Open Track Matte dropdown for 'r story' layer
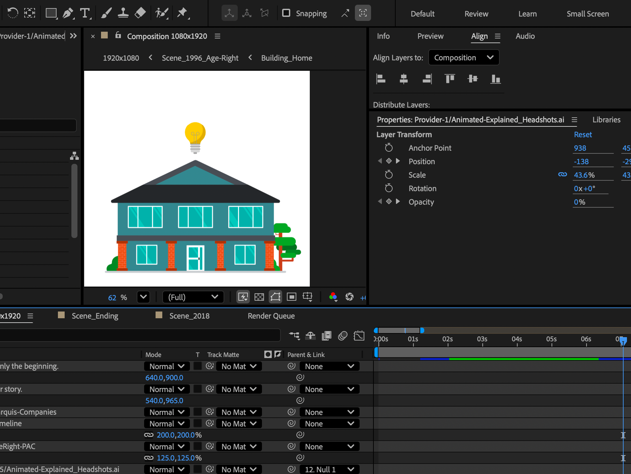This screenshot has height=474, width=631. tap(239, 389)
